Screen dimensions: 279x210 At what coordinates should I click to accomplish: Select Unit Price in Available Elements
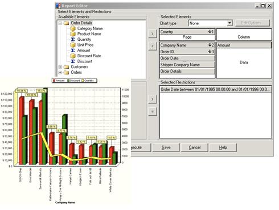[x=85, y=45]
